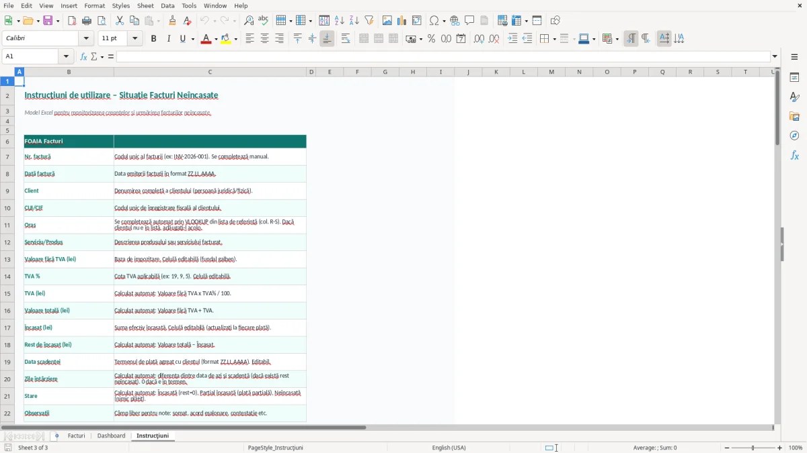Click the Clone Formatting paintbrush icon
The image size is (807, 453).
click(x=173, y=21)
